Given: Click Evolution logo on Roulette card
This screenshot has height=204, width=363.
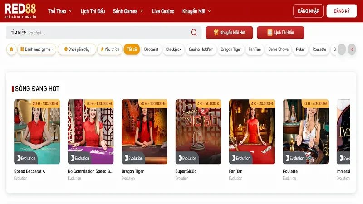Looking at the screenshot, I should 294,158.
